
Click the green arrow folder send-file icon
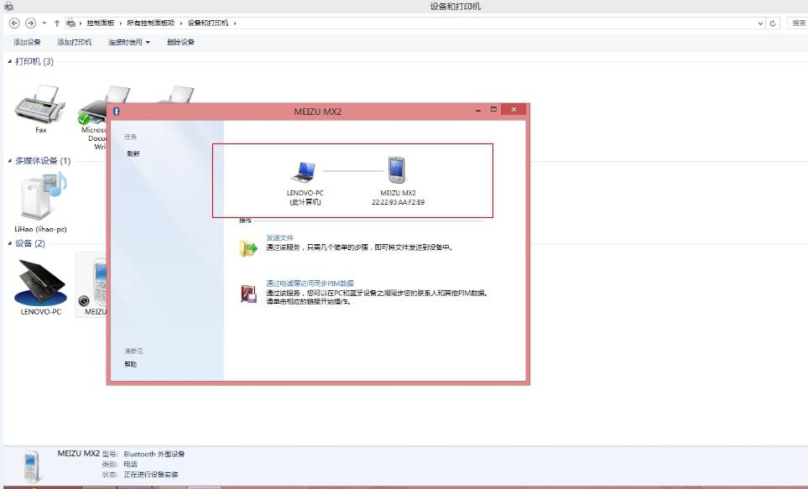249,247
